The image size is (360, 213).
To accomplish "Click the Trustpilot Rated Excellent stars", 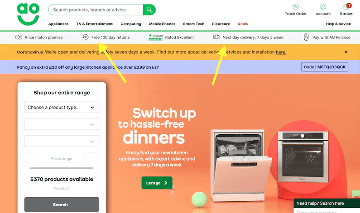I will coord(156,38).
